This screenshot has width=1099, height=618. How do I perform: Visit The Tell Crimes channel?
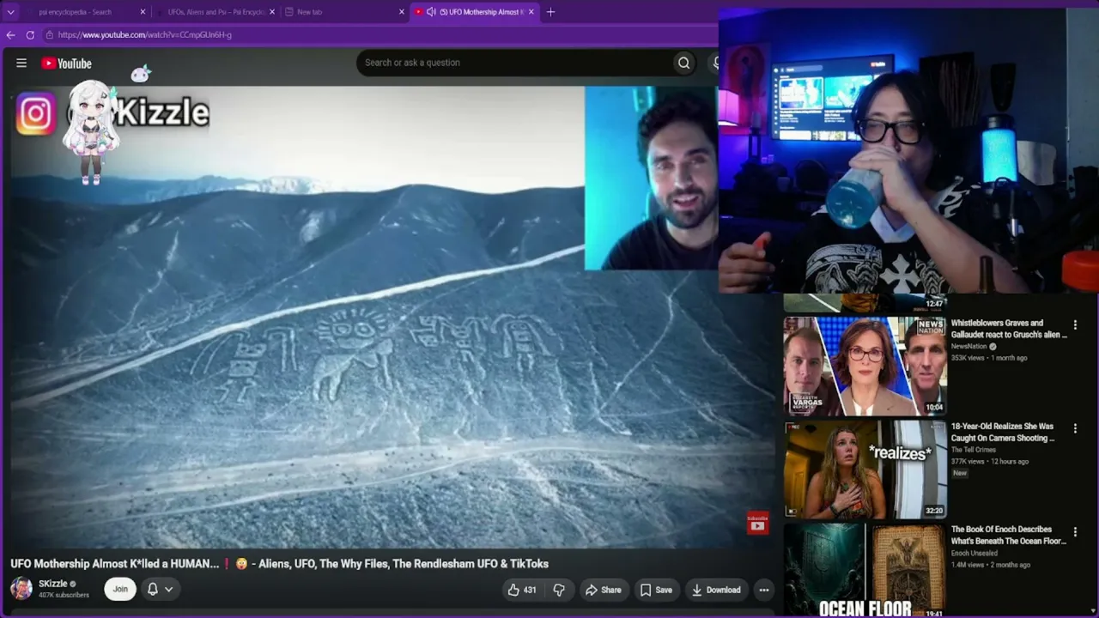click(975, 450)
